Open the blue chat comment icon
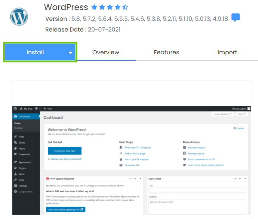This screenshot has height=219, width=258. (236, 18)
